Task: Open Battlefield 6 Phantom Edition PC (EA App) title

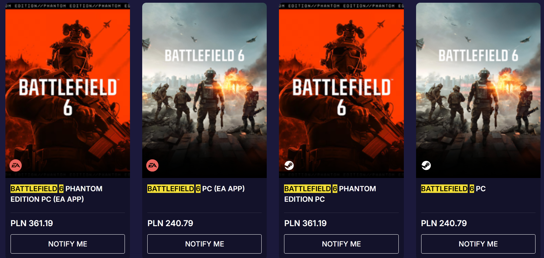Action: coord(56,194)
